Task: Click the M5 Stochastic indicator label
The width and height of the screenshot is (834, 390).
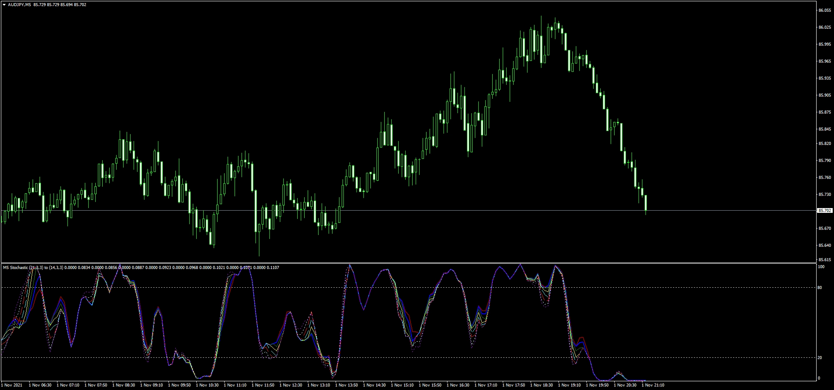Action: [x=23, y=268]
